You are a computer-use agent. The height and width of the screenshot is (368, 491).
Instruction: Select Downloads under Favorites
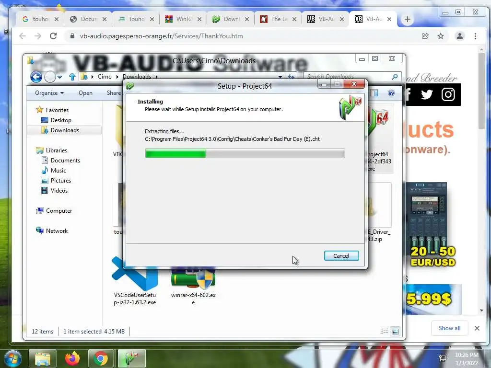pos(65,130)
